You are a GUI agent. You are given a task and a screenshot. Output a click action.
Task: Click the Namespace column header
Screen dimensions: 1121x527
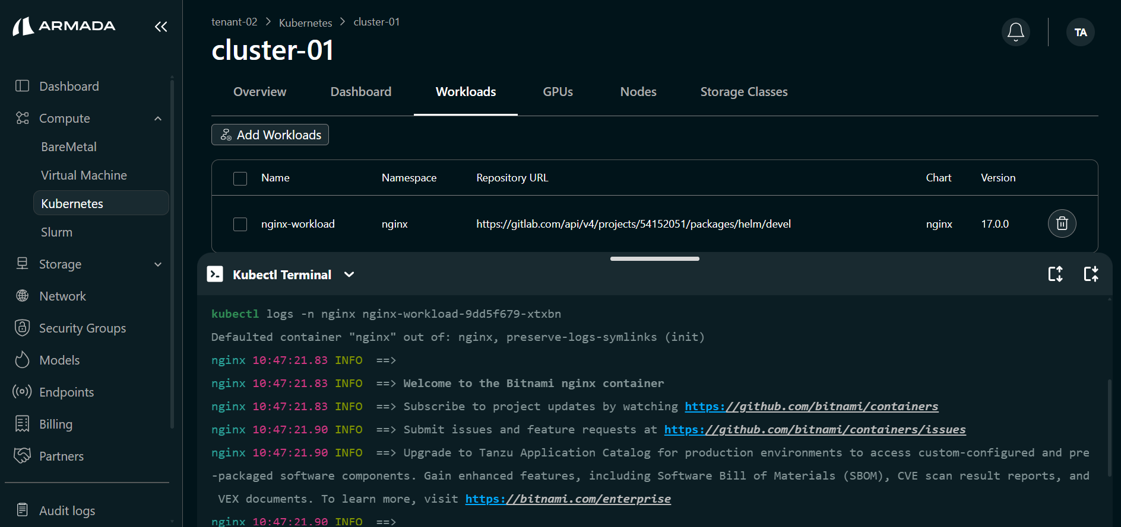pyautogui.click(x=409, y=178)
